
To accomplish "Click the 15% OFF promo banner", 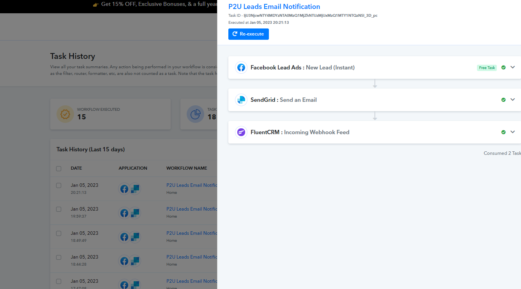I will point(155,5).
